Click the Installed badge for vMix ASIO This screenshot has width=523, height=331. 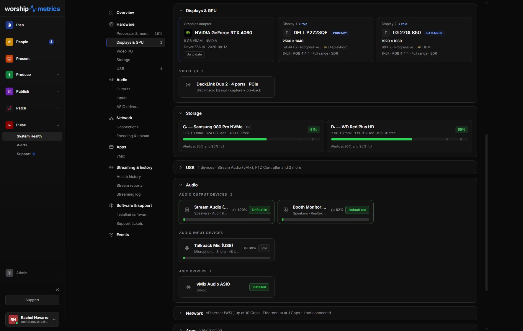coord(259,287)
